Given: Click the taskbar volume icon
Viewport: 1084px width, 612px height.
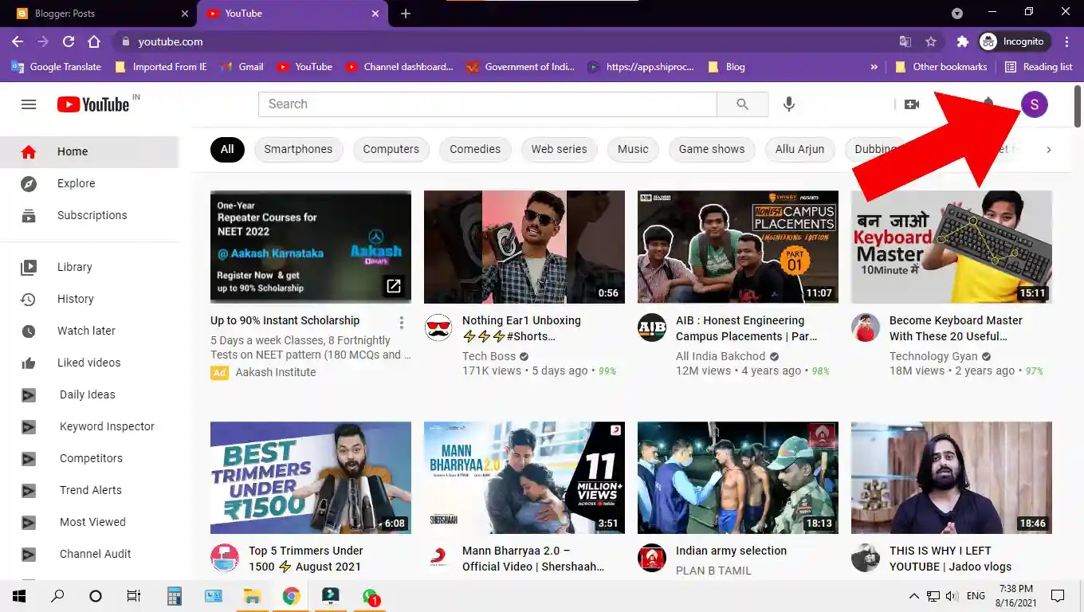Looking at the screenshot, I should pyautogui.click(x=952, y=596).
